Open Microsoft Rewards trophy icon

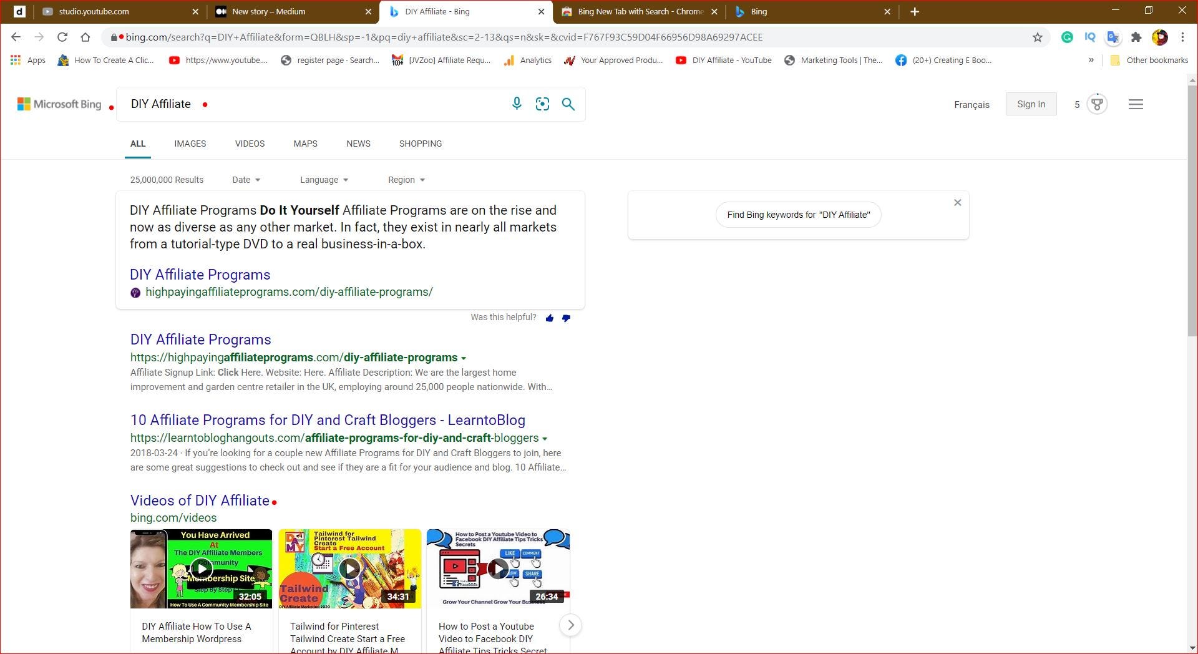[1097, 104]
